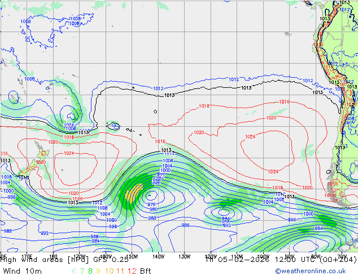Select the Beaufort 7 legend value

point(82,271)
